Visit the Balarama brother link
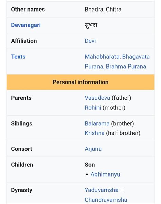161x204 pixels. click(97, 123)
